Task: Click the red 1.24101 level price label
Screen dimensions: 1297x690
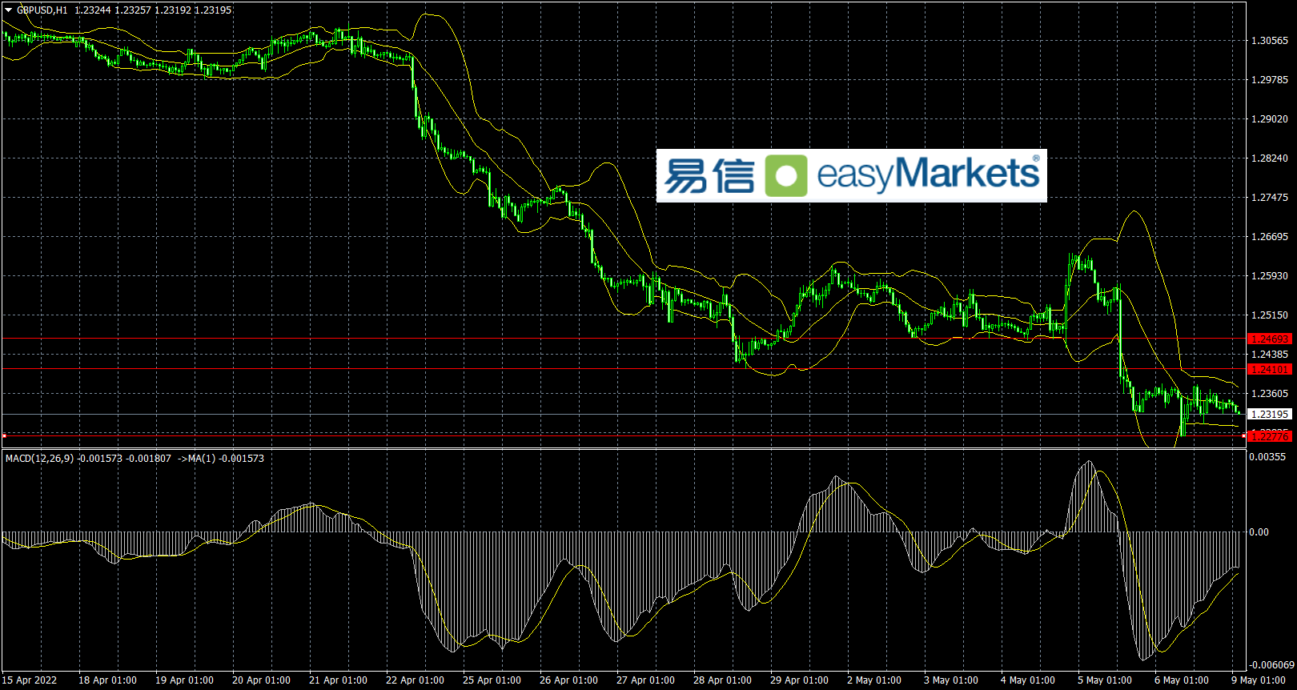Action: [1270, 369]
